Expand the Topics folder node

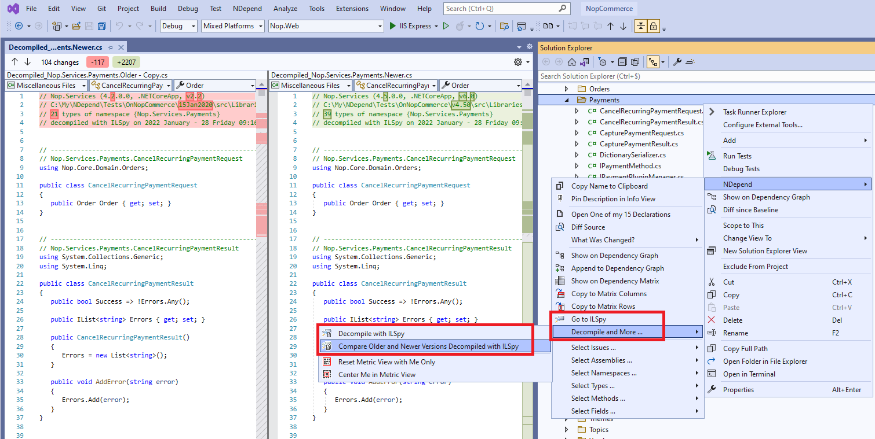point(567,430)
